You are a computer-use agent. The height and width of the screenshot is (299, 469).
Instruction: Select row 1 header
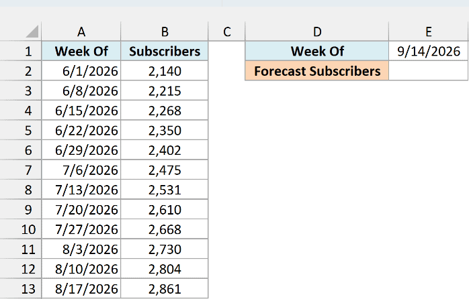(x=21, y=51)
